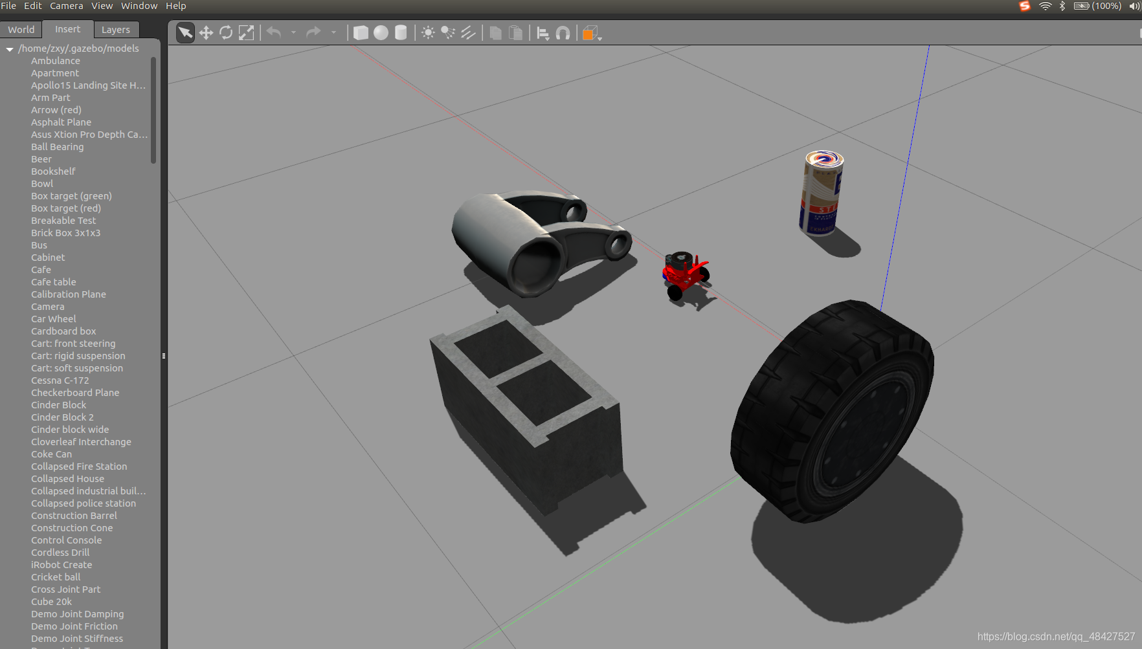Toggle the snap magnet tool

(563, 33)
